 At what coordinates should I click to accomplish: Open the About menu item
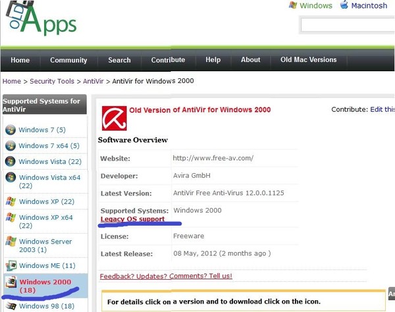pyautogui.click(x=250, y=60)
